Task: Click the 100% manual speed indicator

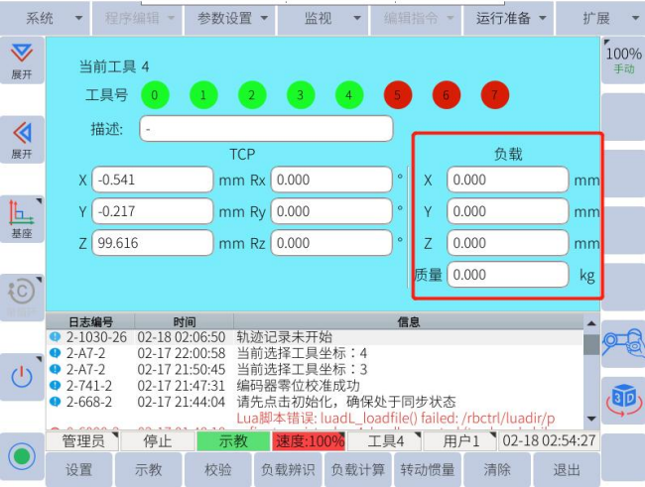Action: (x=623, y=60)
